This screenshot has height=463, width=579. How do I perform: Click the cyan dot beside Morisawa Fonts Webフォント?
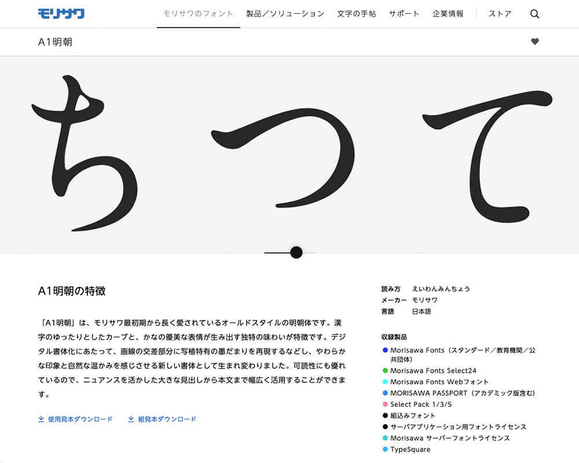pyautogui.click(x=385, y=382)
